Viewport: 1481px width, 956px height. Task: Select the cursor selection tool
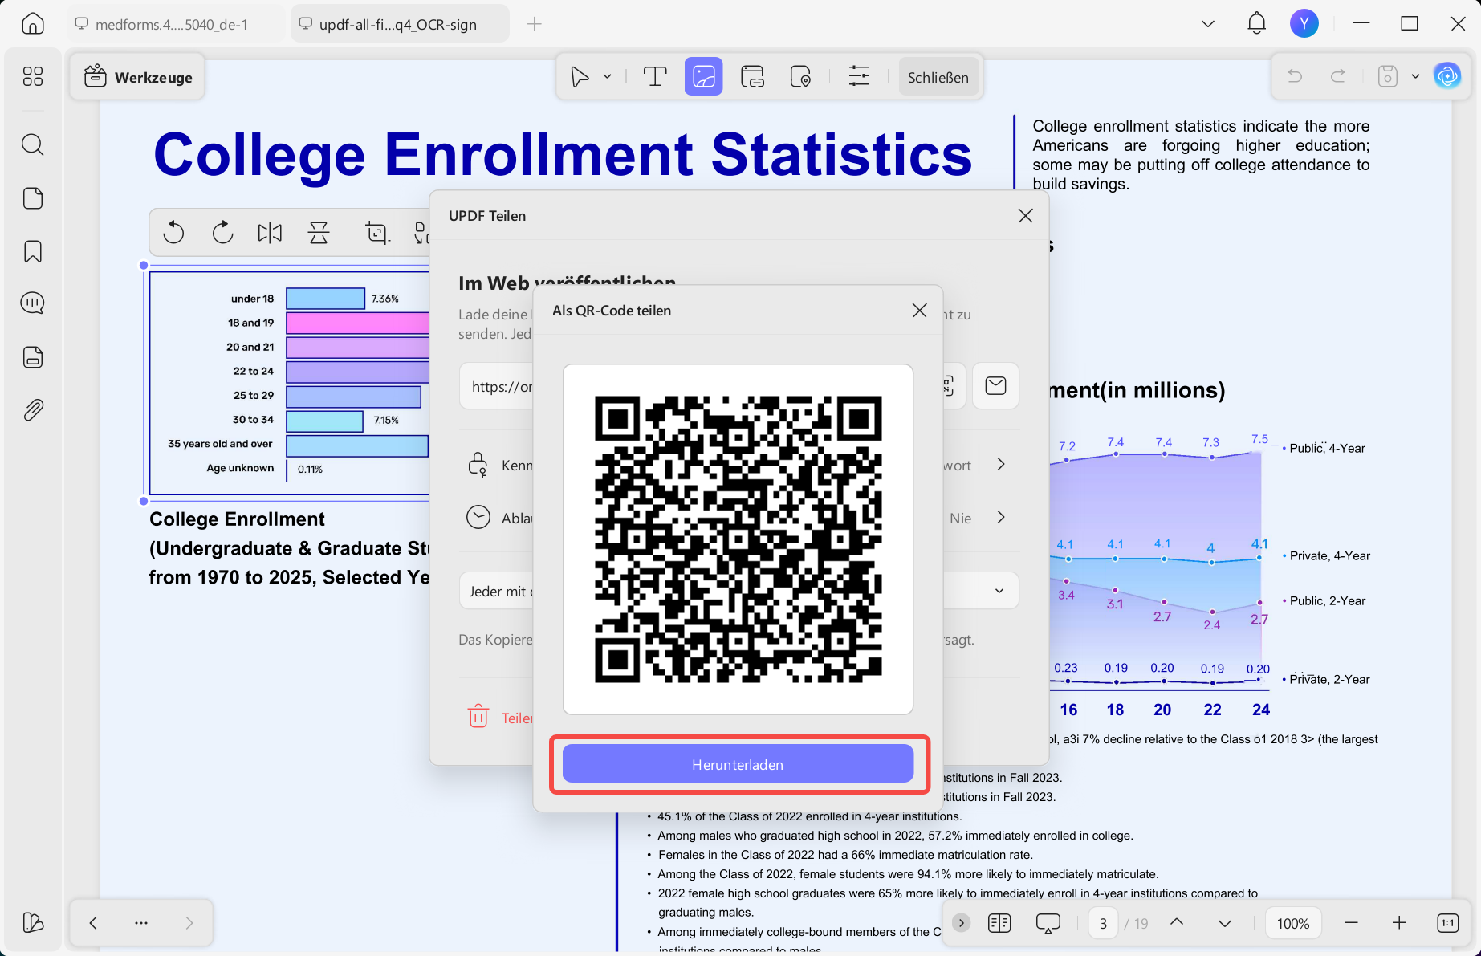580,77
